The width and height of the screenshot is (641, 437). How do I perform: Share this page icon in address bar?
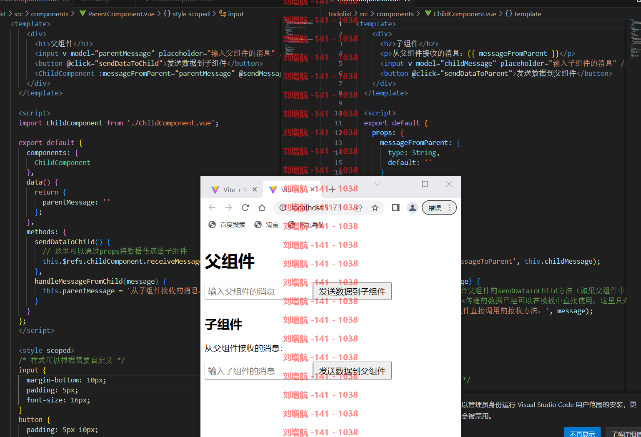coord(358,207)
